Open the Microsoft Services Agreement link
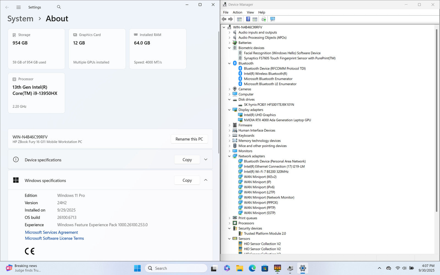Viewport: 440px width, 275px height. [x=51, y=232]
